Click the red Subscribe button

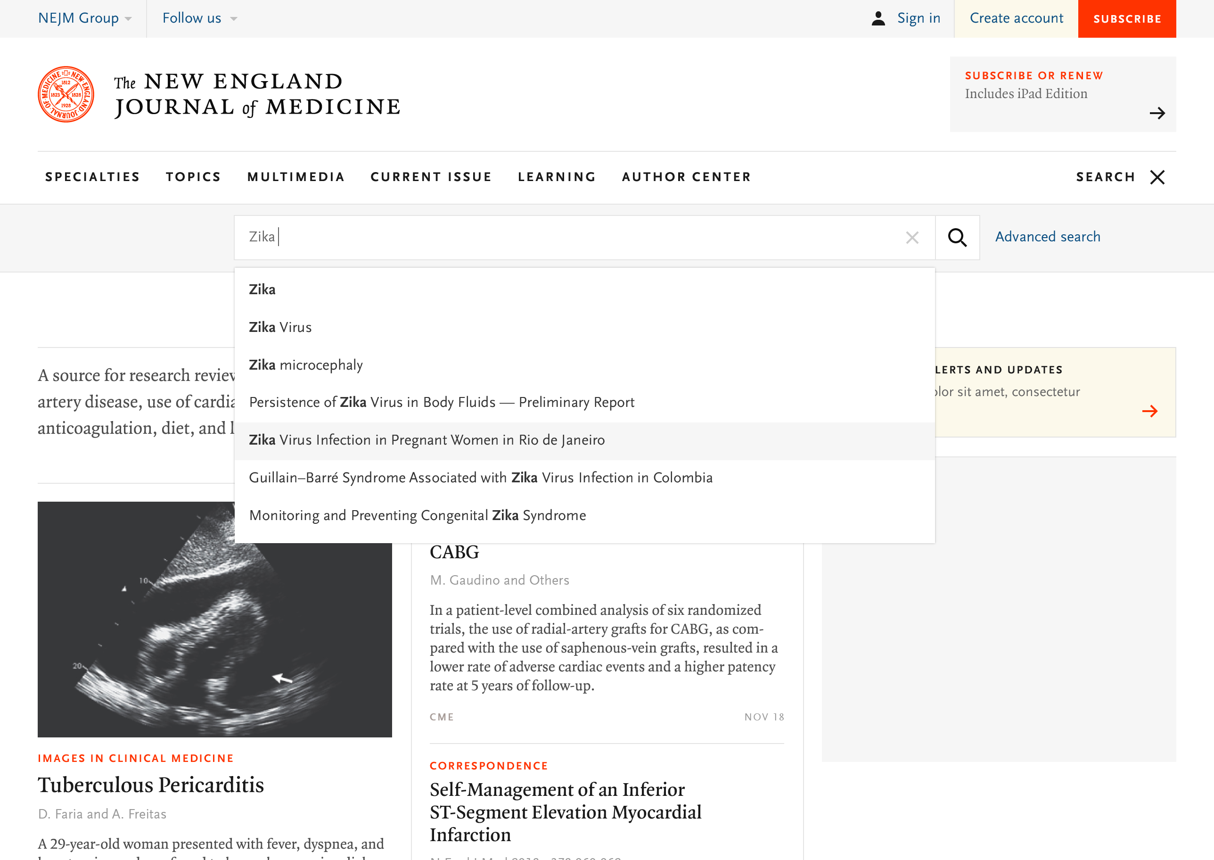click(1127, 18)
